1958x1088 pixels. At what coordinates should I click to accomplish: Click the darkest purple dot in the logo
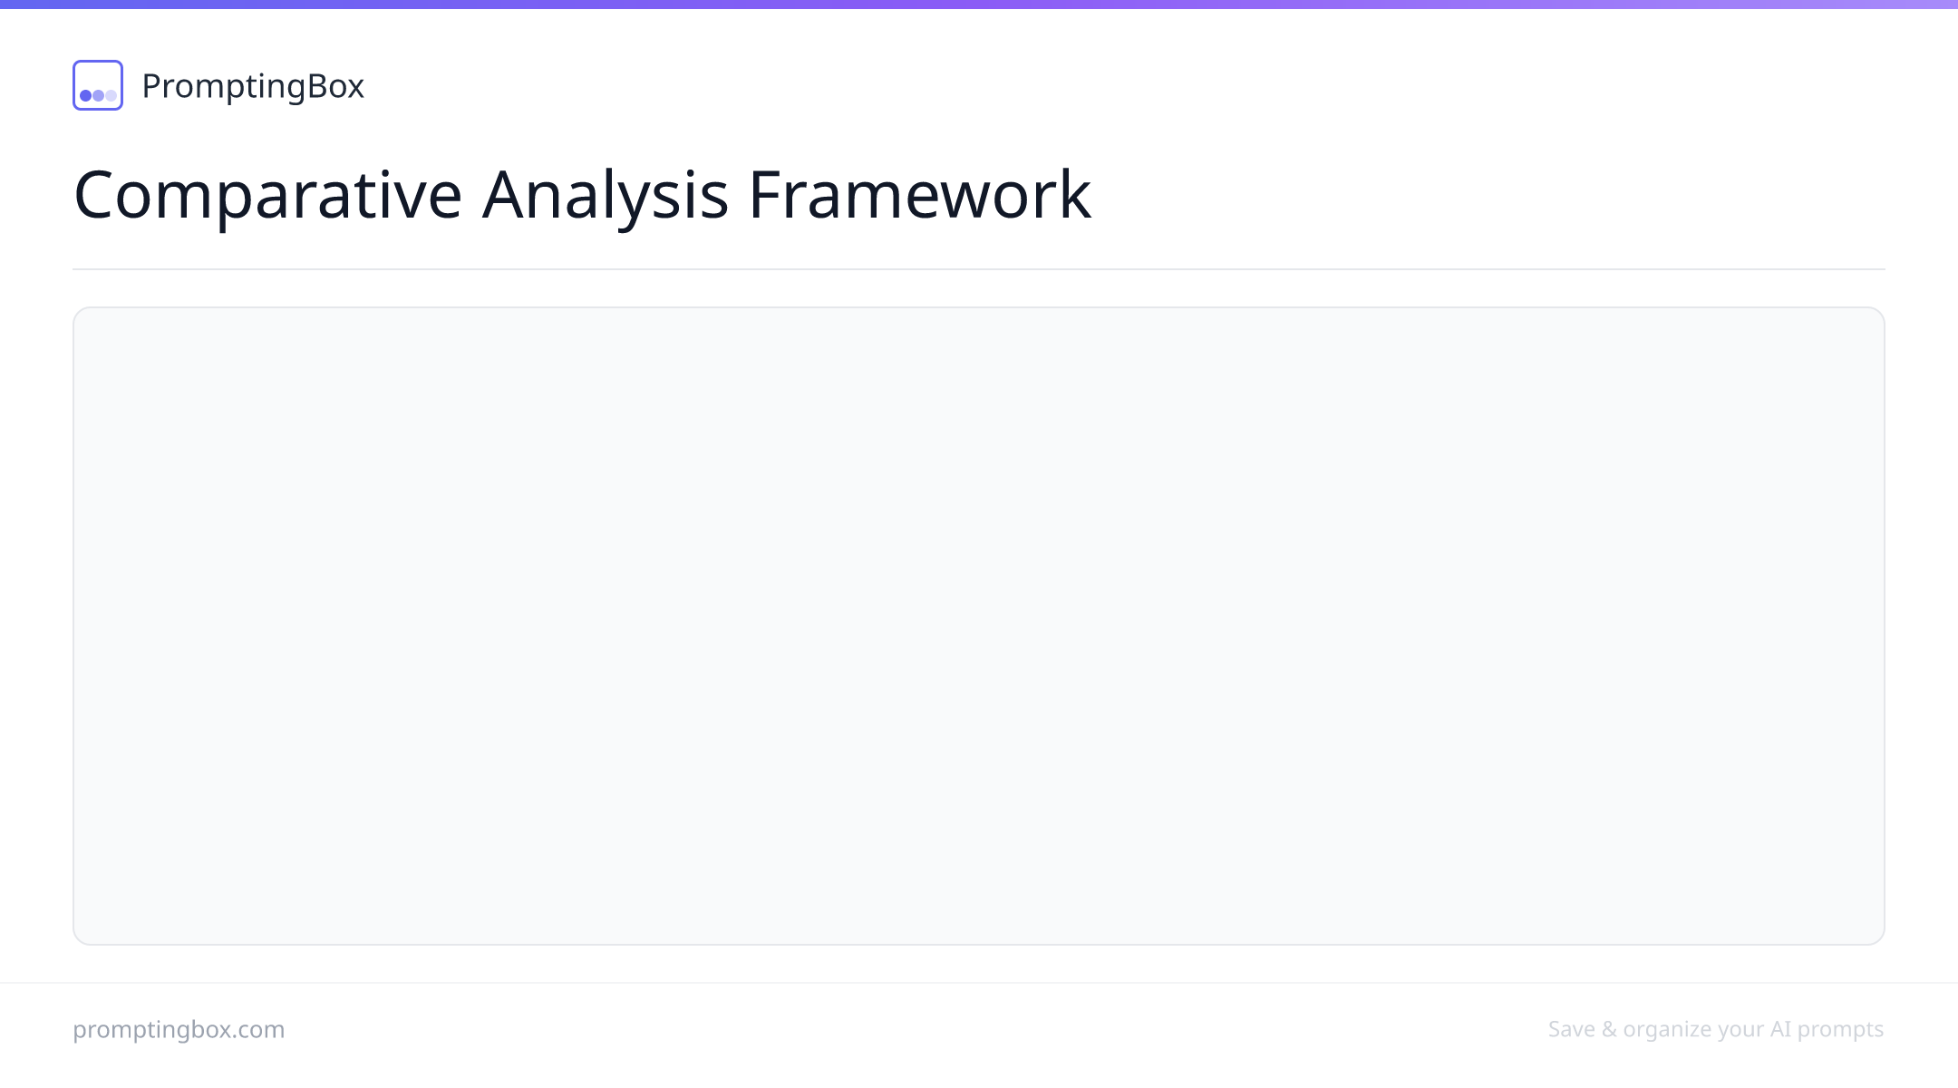(x=86, y=95)
